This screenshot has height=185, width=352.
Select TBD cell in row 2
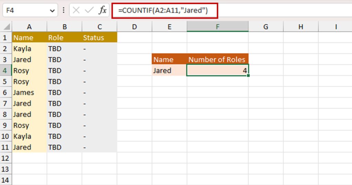tap(64, 48)
